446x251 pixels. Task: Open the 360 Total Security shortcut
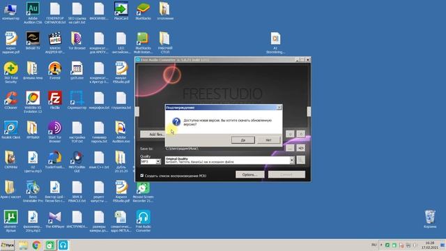pyautogui.click(x=10, y=73)
